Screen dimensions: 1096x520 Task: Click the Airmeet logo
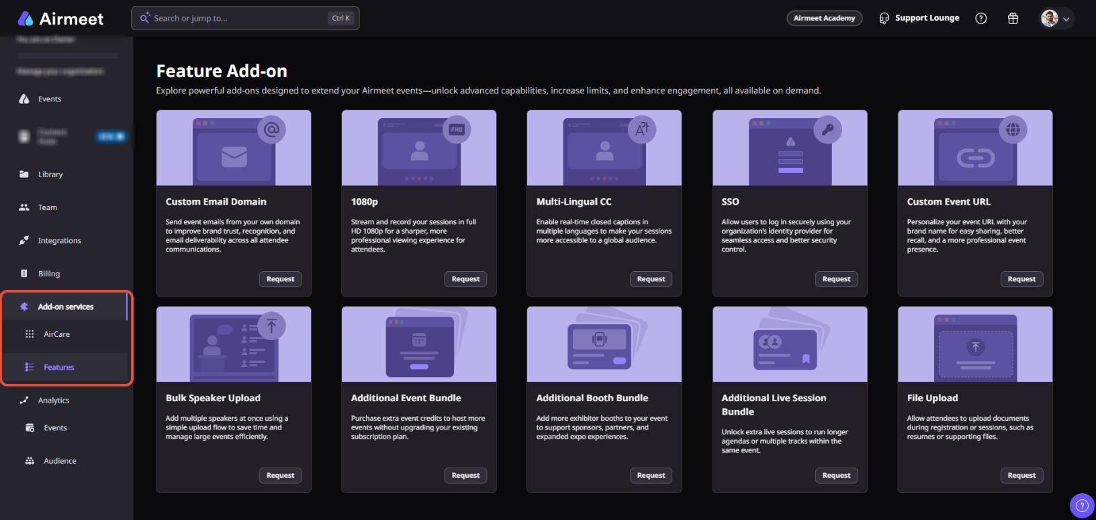pyautogui.click(x=60, y=19)
